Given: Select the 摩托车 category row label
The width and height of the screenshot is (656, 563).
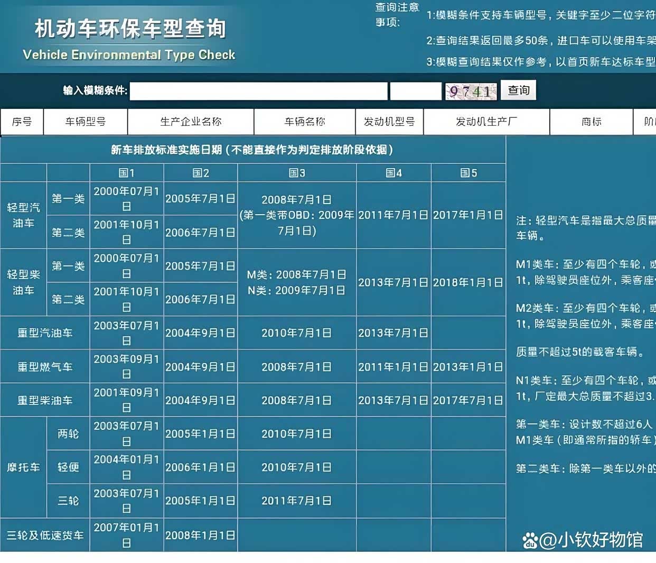Looking at the screenshot, I should [x=23, y=467].
